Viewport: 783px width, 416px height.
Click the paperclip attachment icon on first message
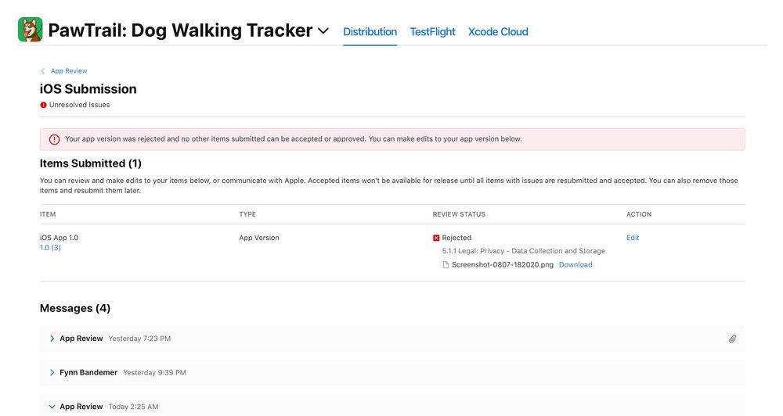pos(733,339)
